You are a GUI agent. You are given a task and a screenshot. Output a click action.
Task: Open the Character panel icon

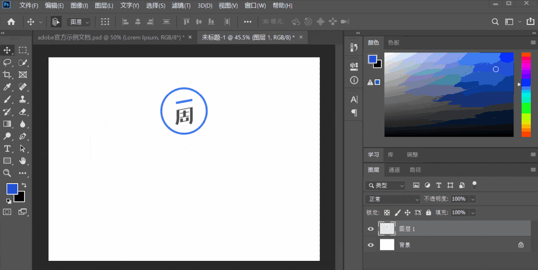point(354,99)
